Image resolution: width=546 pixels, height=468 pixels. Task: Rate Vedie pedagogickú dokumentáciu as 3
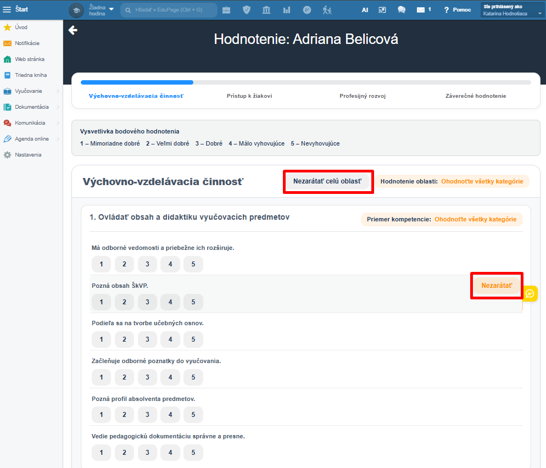tap(147, 453)
